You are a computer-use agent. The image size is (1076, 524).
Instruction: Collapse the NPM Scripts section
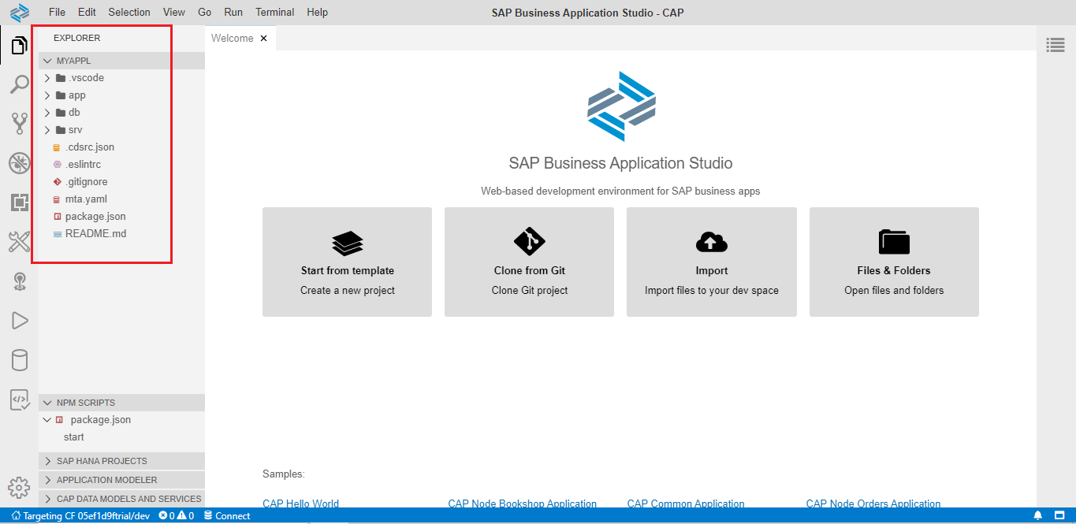pyautogui.click(x=85, y=403)
